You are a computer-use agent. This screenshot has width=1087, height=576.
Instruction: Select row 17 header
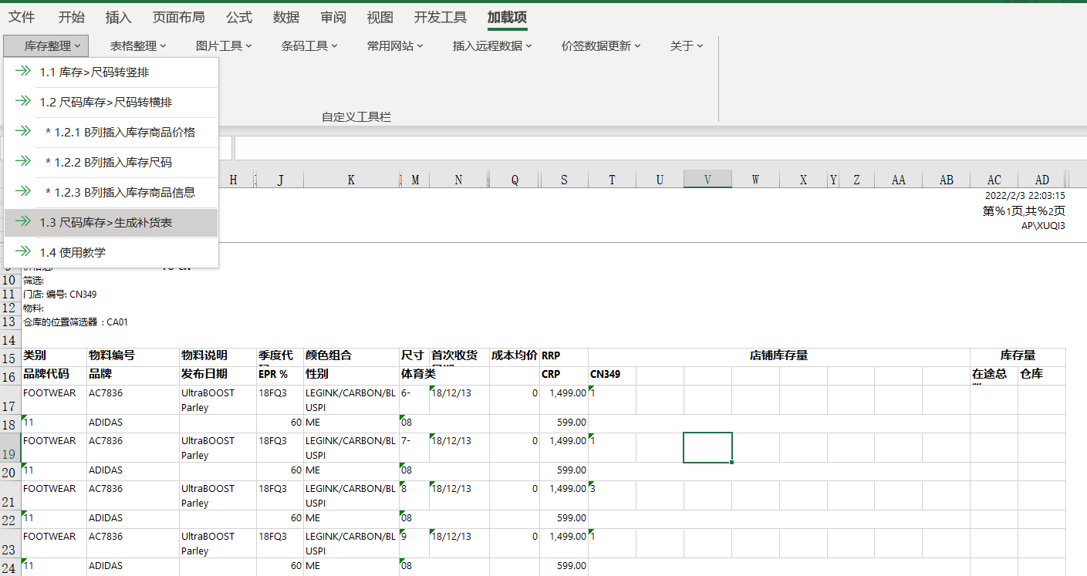point(11,400)
